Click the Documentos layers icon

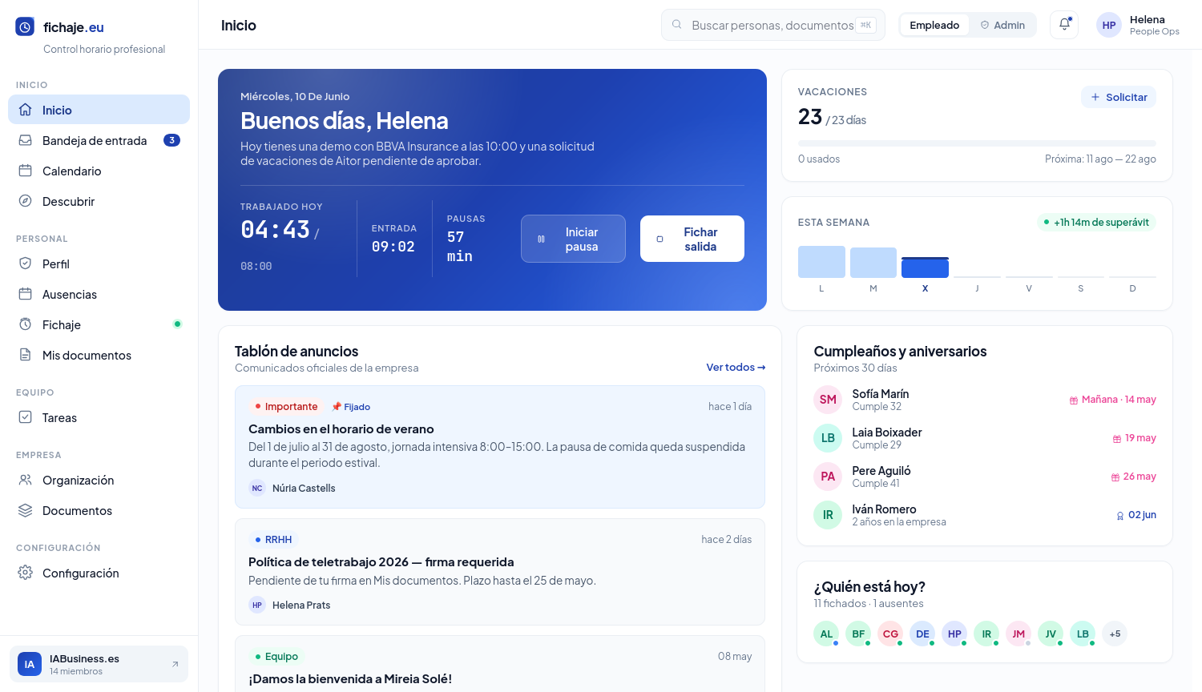point(26,510)
